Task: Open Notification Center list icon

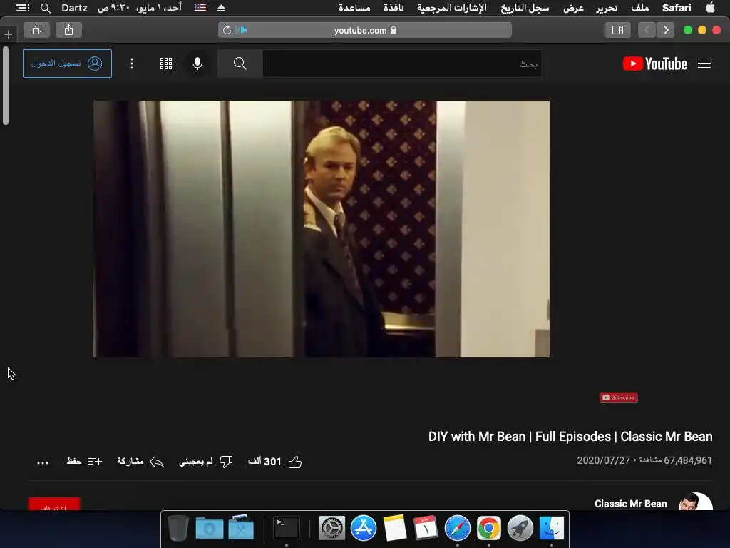Action: (22, 7)
